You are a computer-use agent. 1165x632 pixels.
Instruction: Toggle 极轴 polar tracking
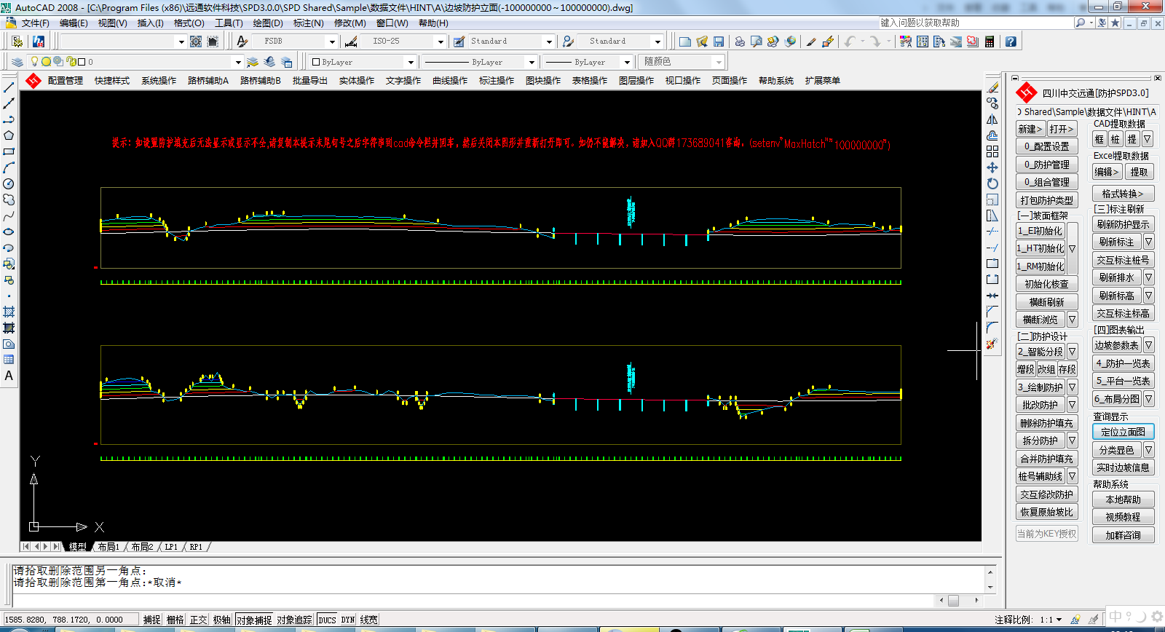pos(222,620)
